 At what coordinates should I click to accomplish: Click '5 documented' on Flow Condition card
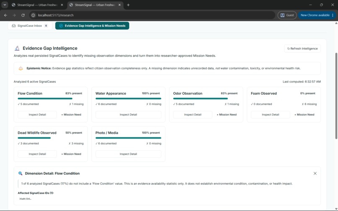point(28,104)
